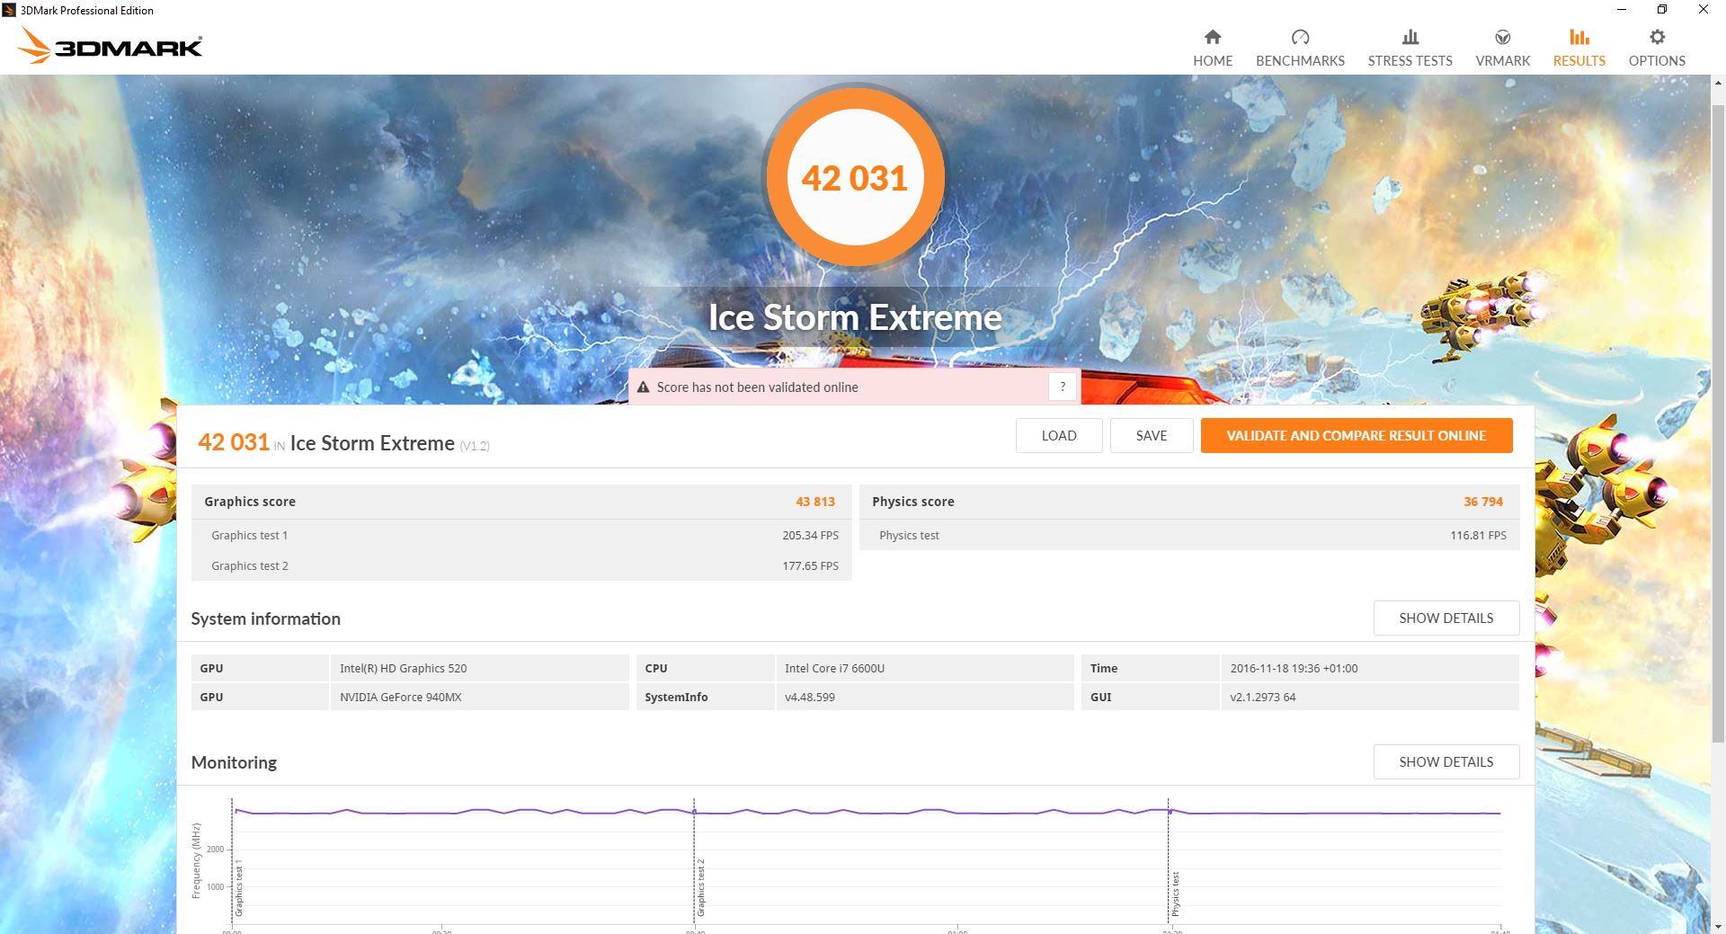Click the 177.65 FPS value
Image resolution: width=1726 pixels, height=934 pixels.
810,565
